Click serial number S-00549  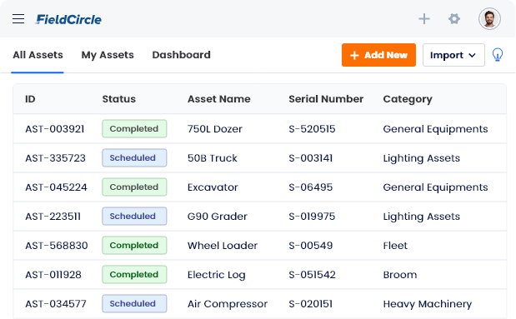pyautogui.click(x=311, y=246)
